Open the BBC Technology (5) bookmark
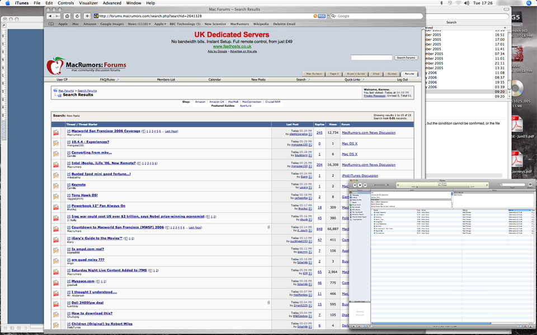Image resolution: width=537 pixels, height=335 pixels. [x=185, y=24]
